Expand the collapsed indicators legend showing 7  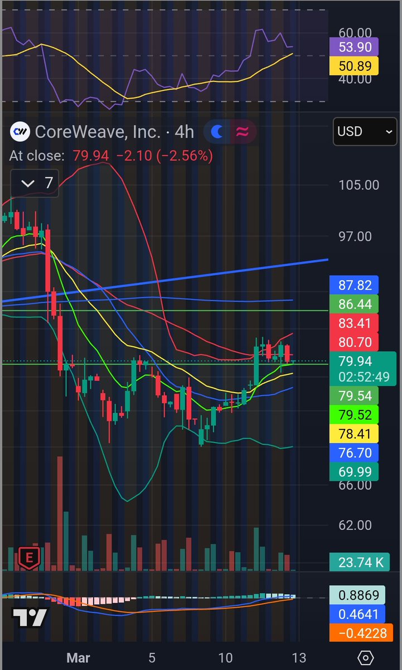35,183
